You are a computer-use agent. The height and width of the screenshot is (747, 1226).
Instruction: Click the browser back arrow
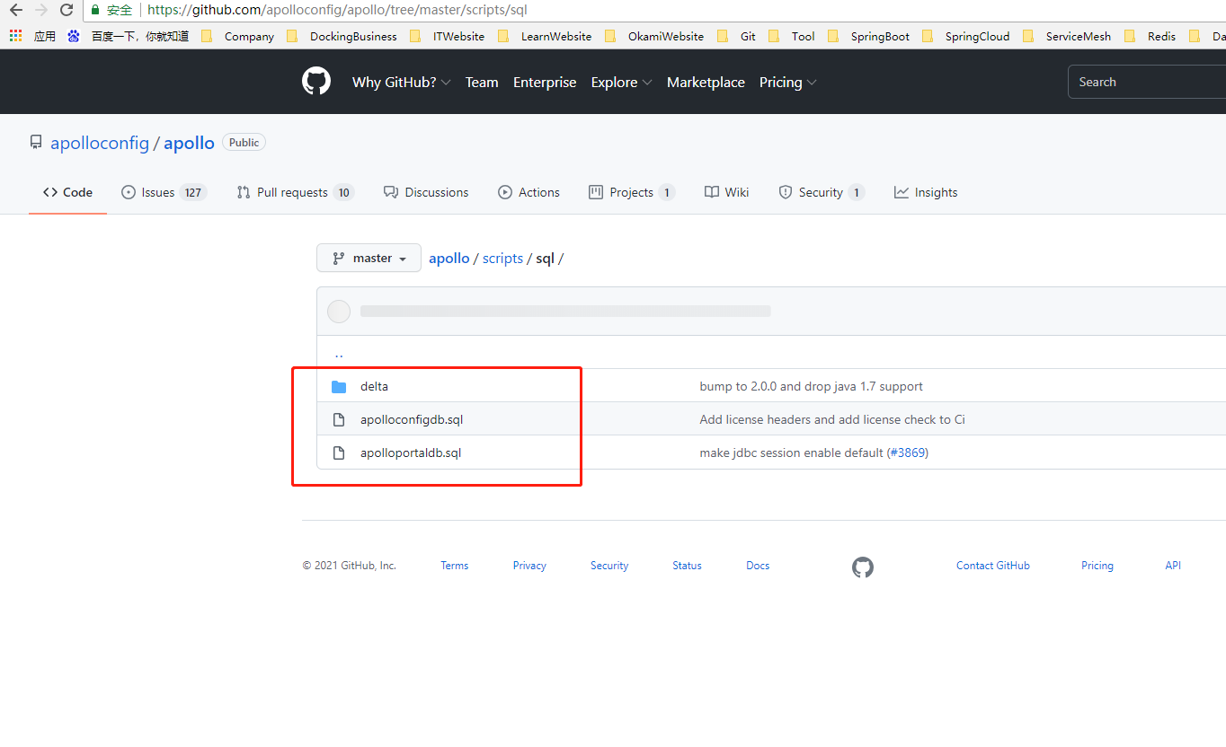point(15,10)
